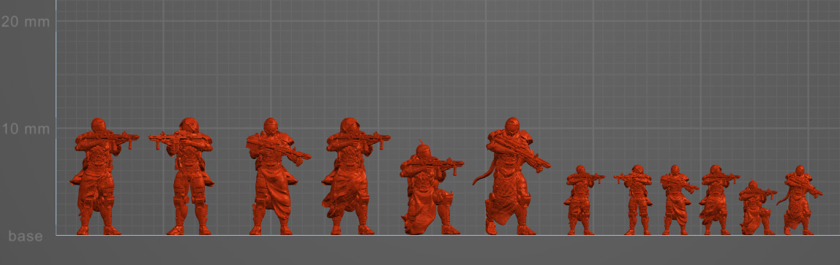Pick the small soldier aiming rifle leftward

633,200
